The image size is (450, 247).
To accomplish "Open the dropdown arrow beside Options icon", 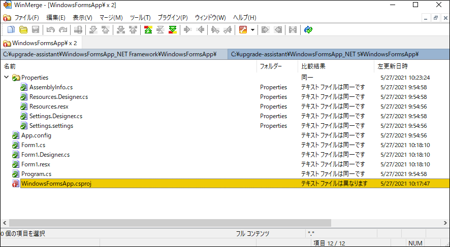I will click(252, 30).
